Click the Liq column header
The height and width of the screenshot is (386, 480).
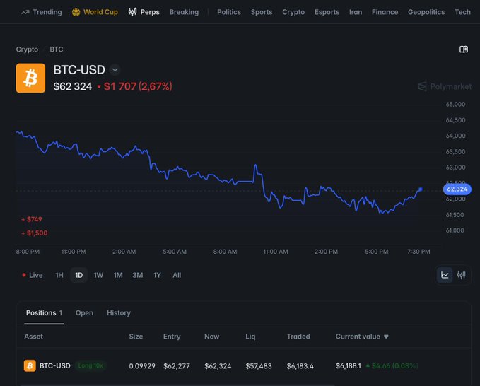(x=250, y=337)
